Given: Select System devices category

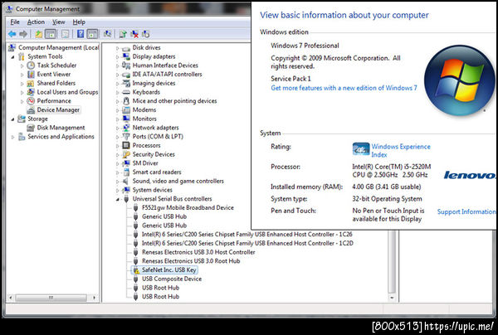Looking at the screenshot, I should pos(153,190).
